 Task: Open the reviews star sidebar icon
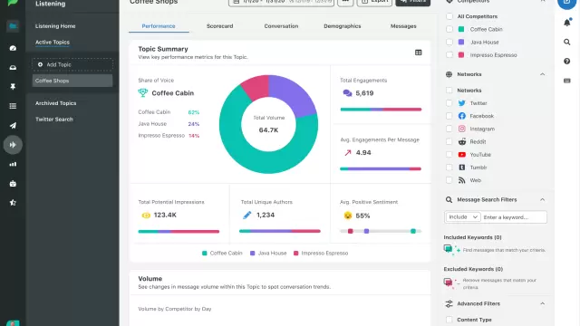click(x=13, y=203)
